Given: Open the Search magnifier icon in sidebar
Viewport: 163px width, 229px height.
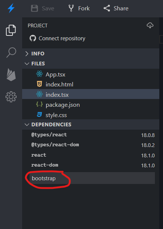Looking at the screenshot, I should coord(11,52).
